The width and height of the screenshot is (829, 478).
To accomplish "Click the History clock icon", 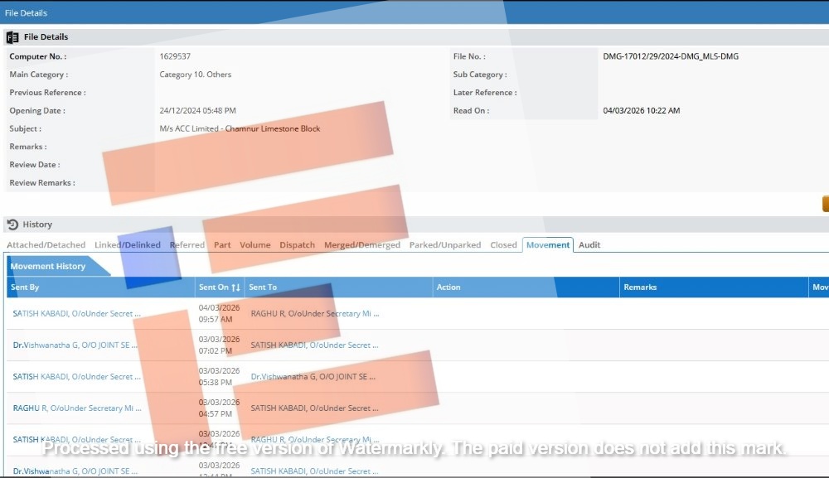I will pos(12,225).
